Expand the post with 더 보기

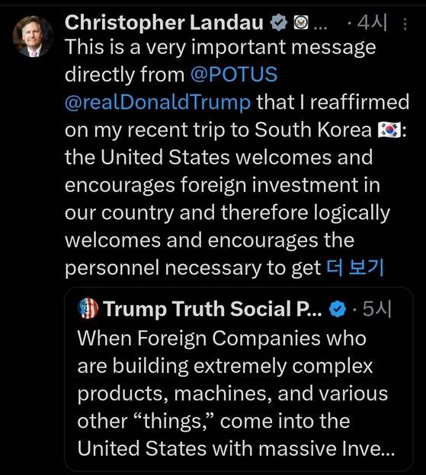(355, 268)
